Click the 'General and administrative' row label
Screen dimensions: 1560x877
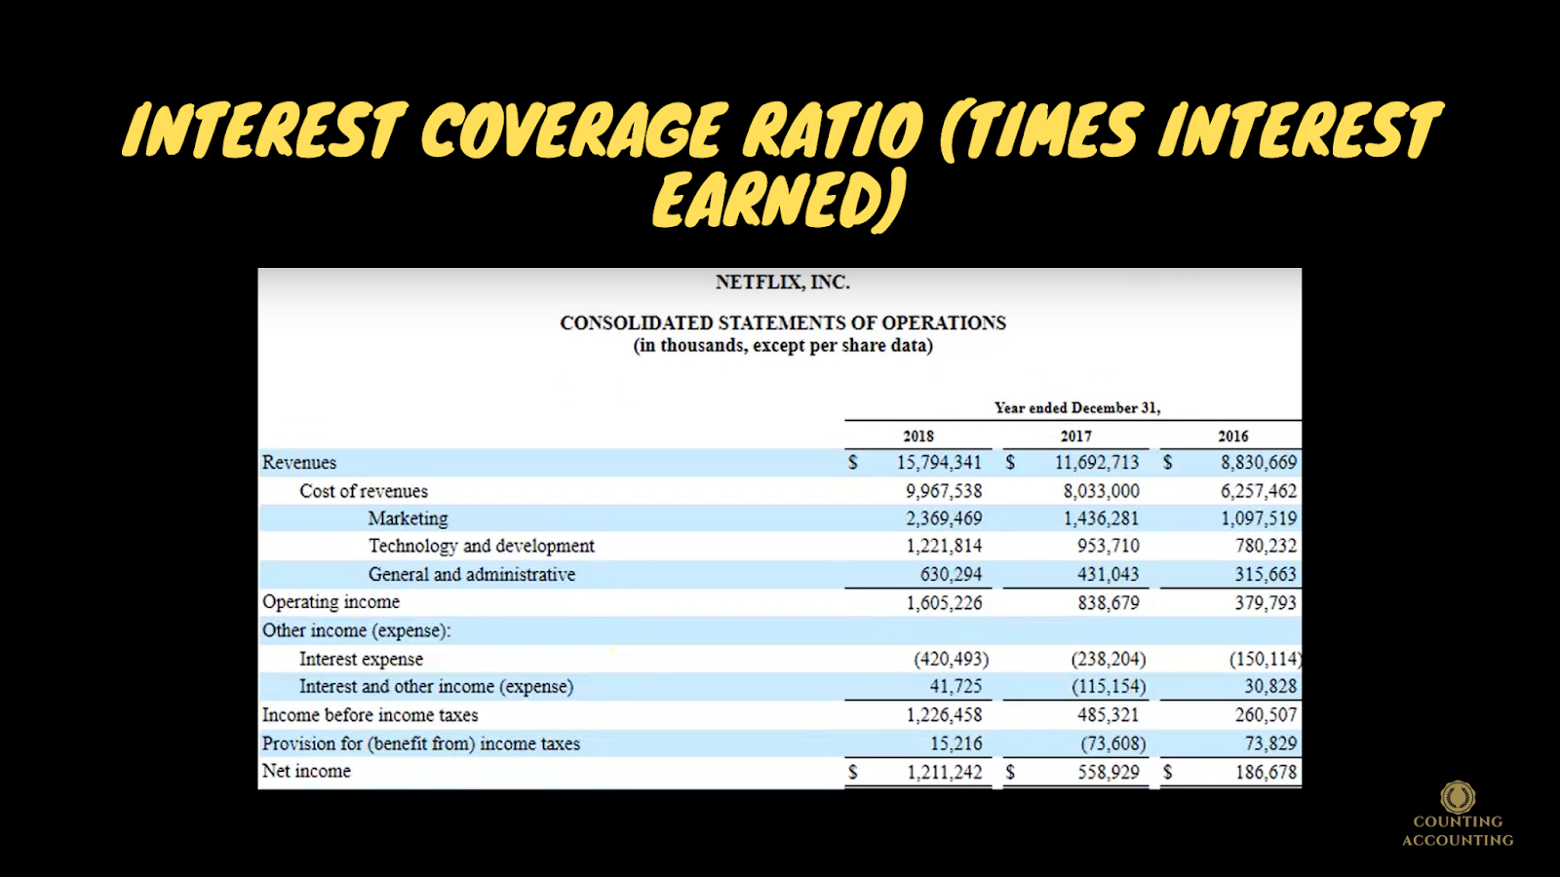click(x=472, y=575)
